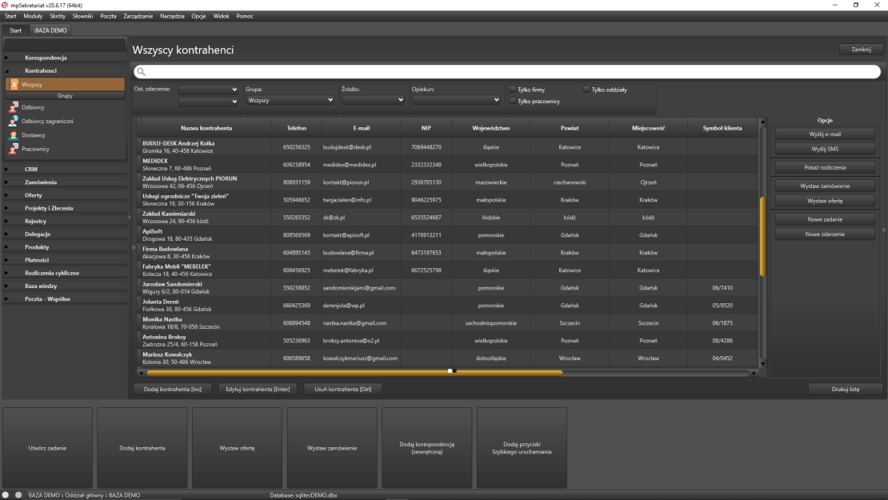This screenshot has width=888, height=500.
Task: Click the Nowe zadanie button
Action: (825, 220)
